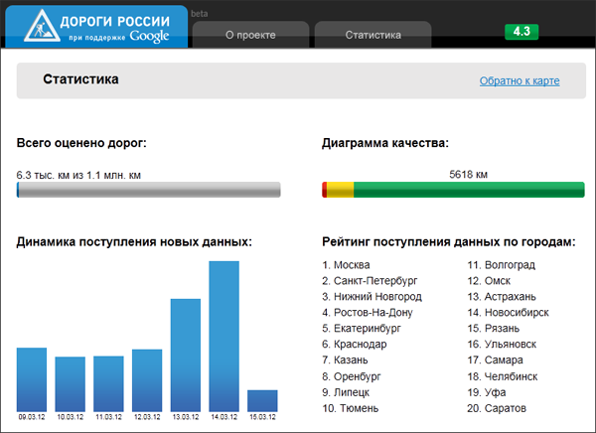Select the short bar for 15.03.12

[x=262, y=400]
